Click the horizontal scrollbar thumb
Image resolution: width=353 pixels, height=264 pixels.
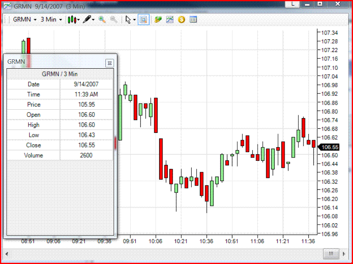click(331, 254)
